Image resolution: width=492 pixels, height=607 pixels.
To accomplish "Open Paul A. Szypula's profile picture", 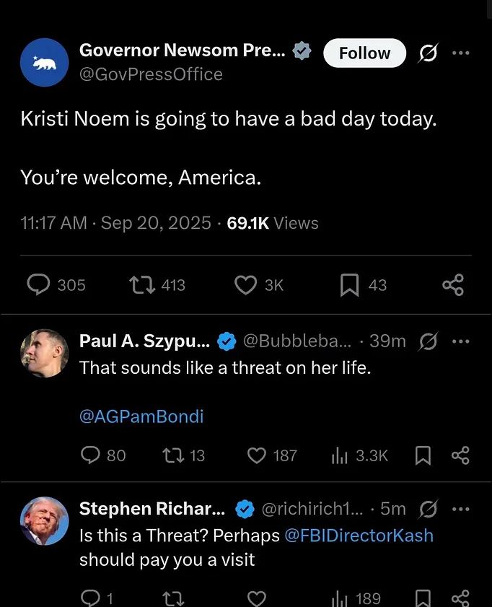I will [x=45, y=353].
